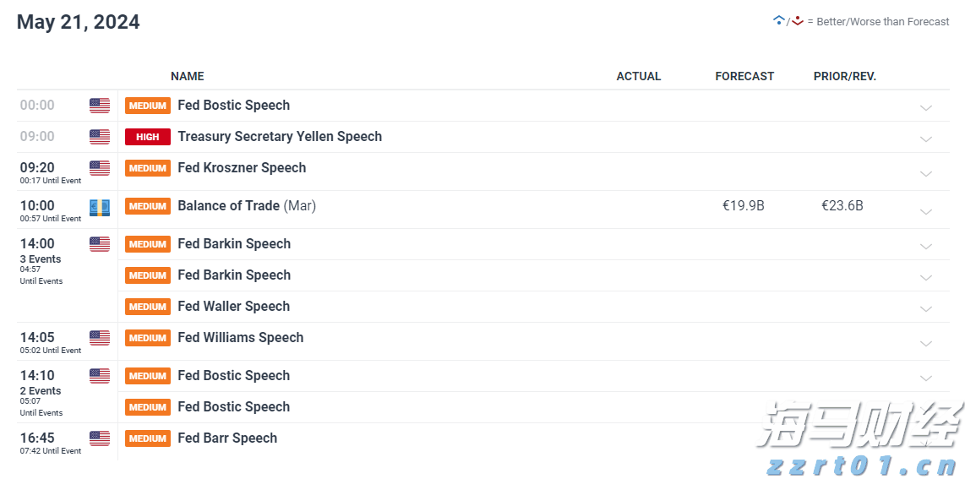Click the FORECAST column header
The width and height of the screenshot is (965, 479).
744,76
